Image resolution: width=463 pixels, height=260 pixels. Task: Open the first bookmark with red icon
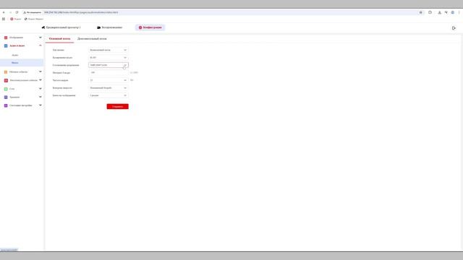16,19
